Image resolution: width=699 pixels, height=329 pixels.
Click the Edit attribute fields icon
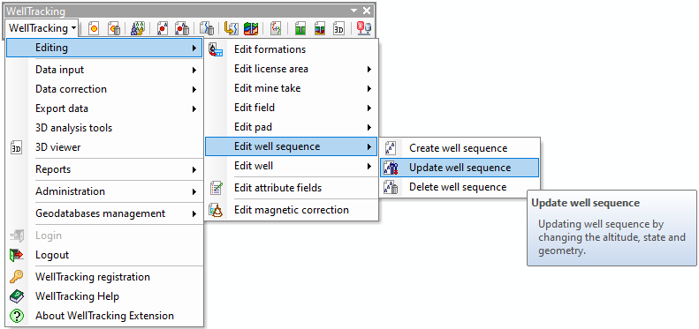(x=216, y=188)
